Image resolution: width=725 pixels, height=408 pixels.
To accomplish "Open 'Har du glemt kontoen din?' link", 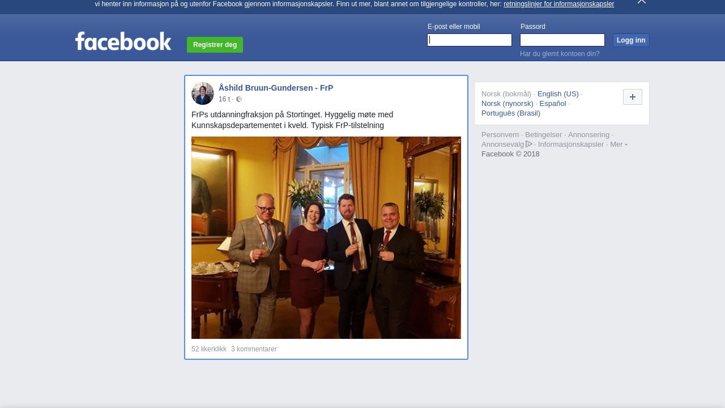I will [560, 54].
